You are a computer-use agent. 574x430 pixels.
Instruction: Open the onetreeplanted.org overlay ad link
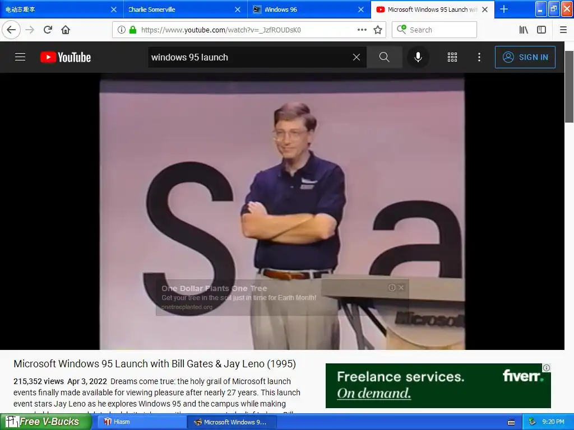[187, 307]
